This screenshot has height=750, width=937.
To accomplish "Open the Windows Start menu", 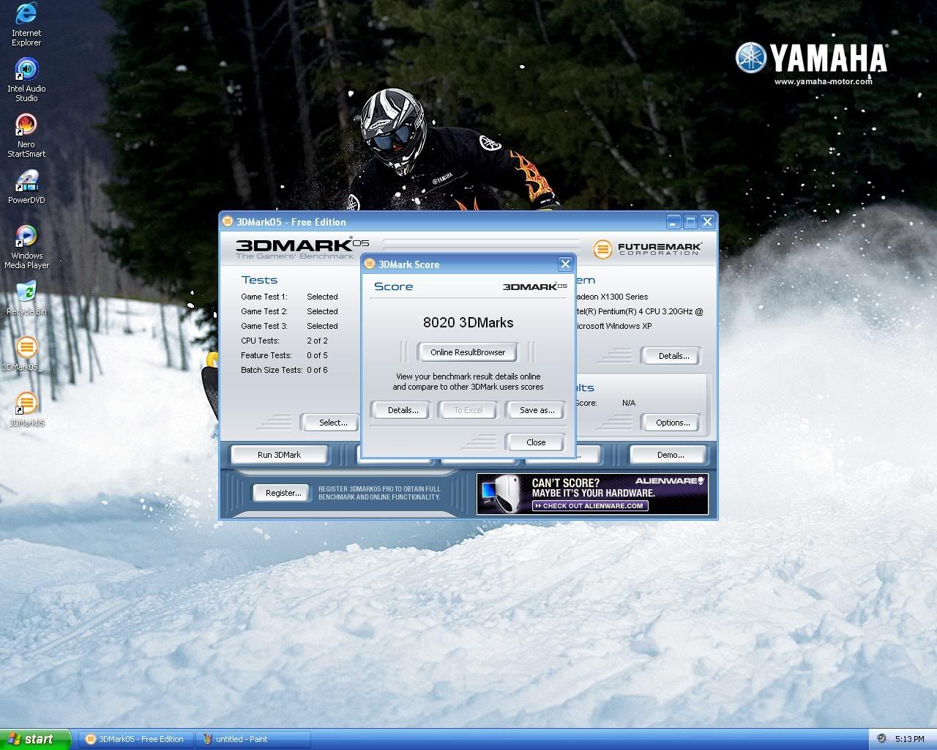I will 35,739.
